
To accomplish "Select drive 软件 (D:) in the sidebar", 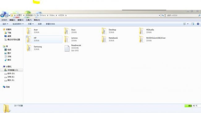I will (x=11, y=73).
